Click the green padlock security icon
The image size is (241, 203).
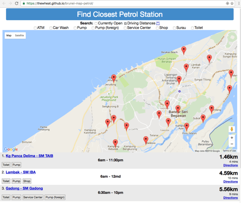click(24, 3)
